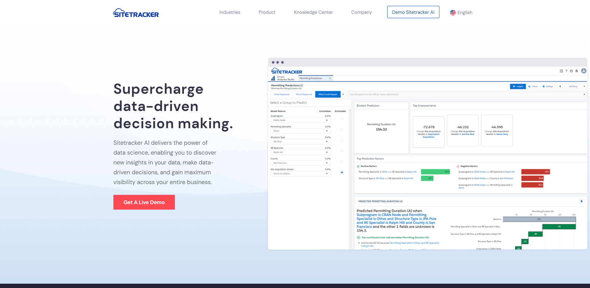Switch to the What Happened tab
This screenshot has height=288, width=590.
coord(281,94)
